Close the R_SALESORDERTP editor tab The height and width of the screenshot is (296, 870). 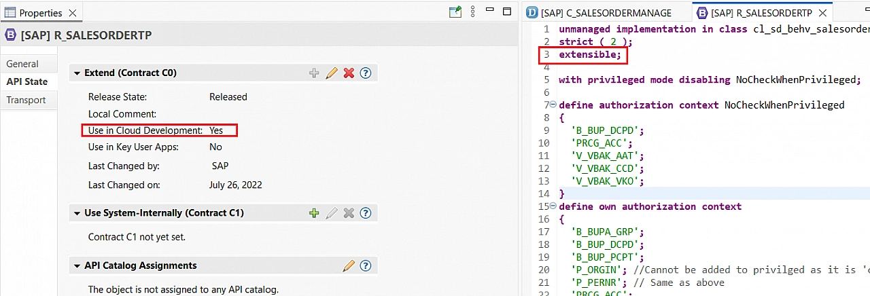pyautogui.click(x=823, y=13)
